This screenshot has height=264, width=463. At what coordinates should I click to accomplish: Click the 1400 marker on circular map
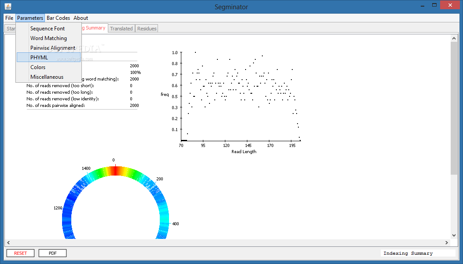86,169
